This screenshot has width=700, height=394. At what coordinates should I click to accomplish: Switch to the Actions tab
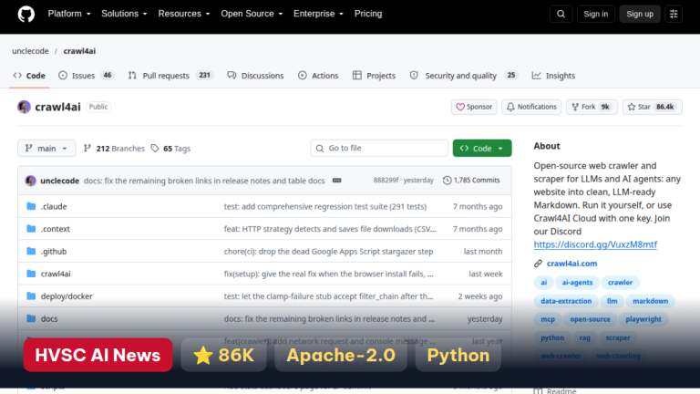[318, 76]
